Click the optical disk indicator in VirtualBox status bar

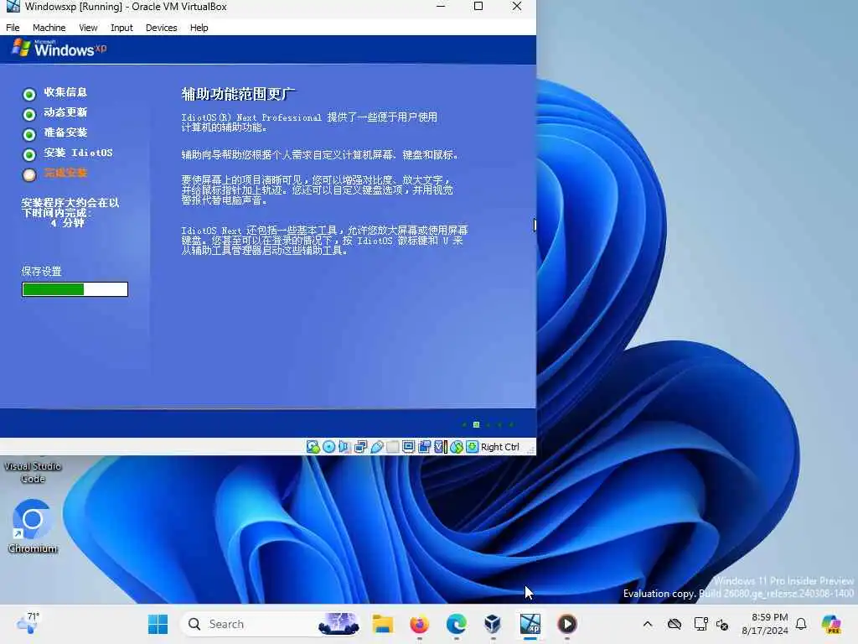(x=328, y=447)
